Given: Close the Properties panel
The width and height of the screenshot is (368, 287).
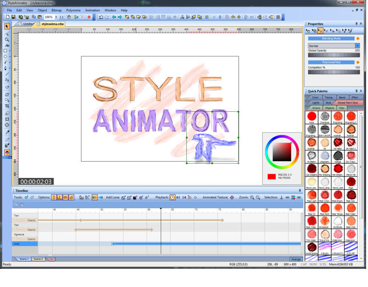Looking at the screenshot, I should [x=361, y=24].
